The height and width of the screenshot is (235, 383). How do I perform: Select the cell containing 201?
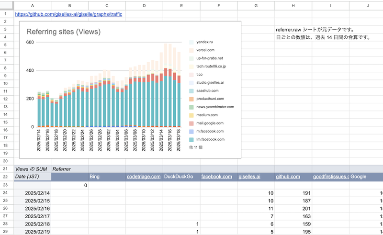293,209
